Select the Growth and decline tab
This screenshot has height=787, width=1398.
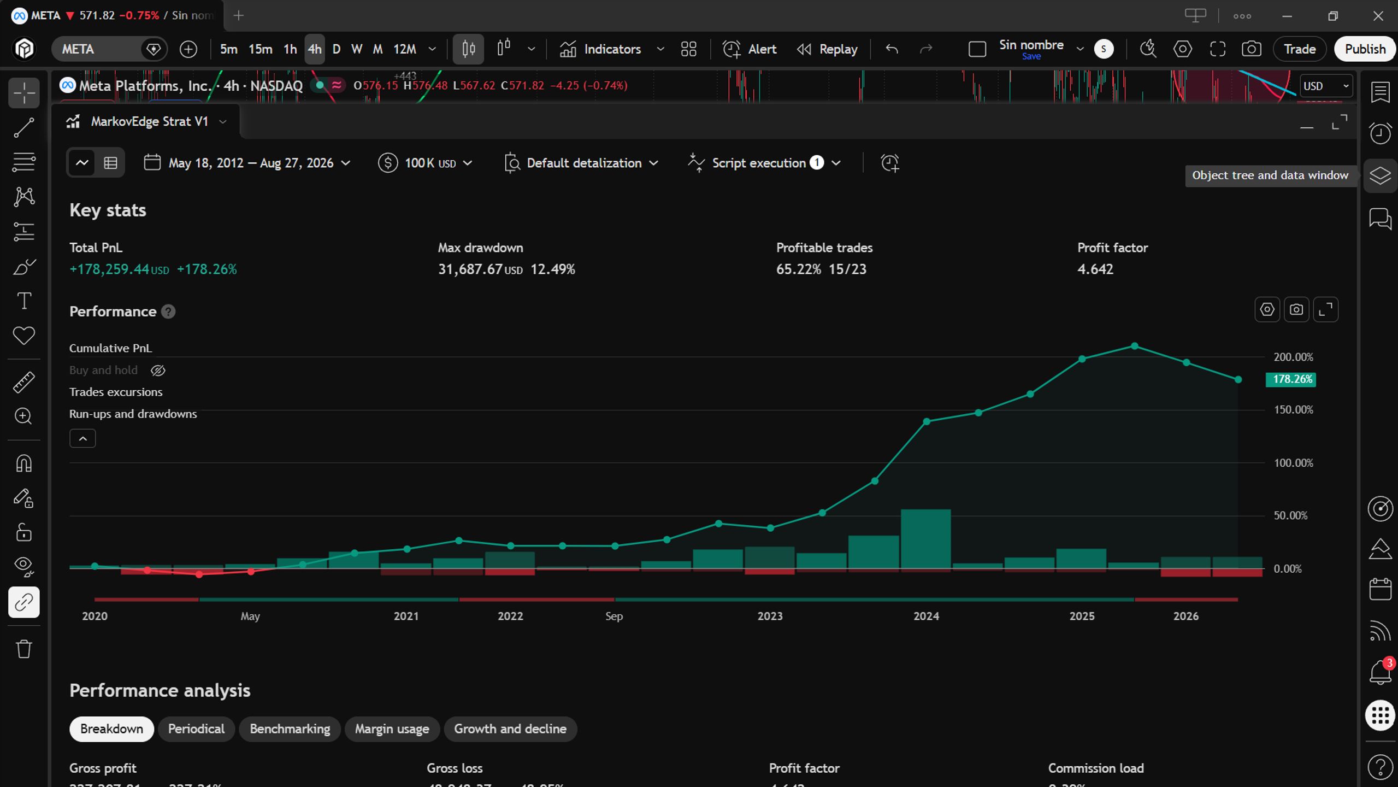510,729
